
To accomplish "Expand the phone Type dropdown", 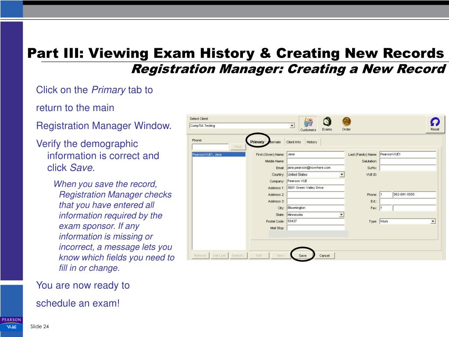I will coord(433,221).
